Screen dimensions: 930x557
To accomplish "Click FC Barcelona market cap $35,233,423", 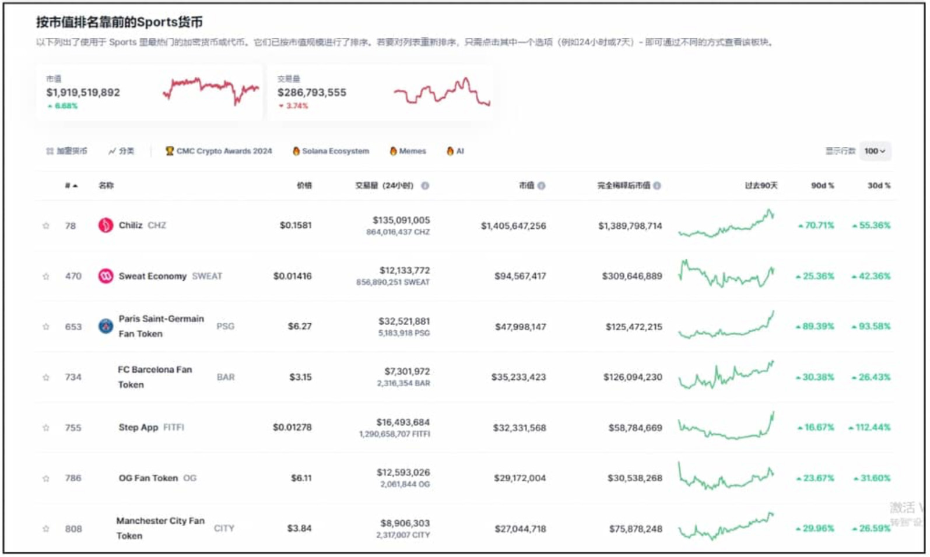I will coord(518,378).
